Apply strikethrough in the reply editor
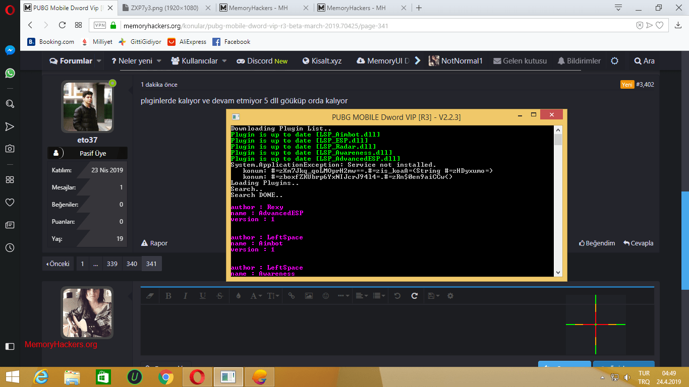The image size is (689, 387). (219, 296)
